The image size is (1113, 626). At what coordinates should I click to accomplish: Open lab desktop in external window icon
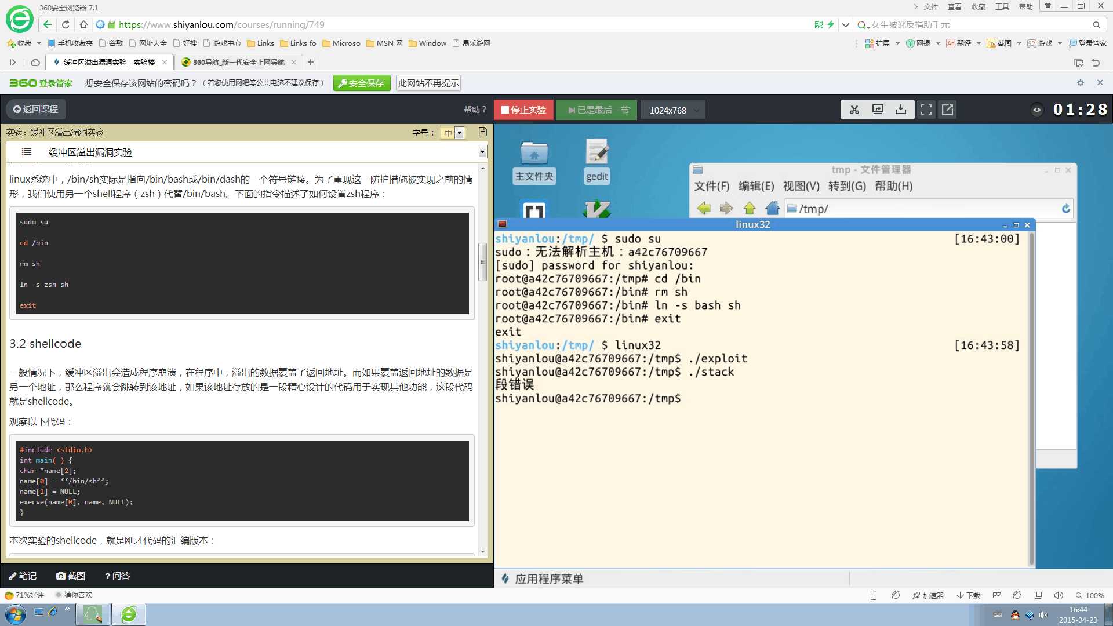point(947,110)
